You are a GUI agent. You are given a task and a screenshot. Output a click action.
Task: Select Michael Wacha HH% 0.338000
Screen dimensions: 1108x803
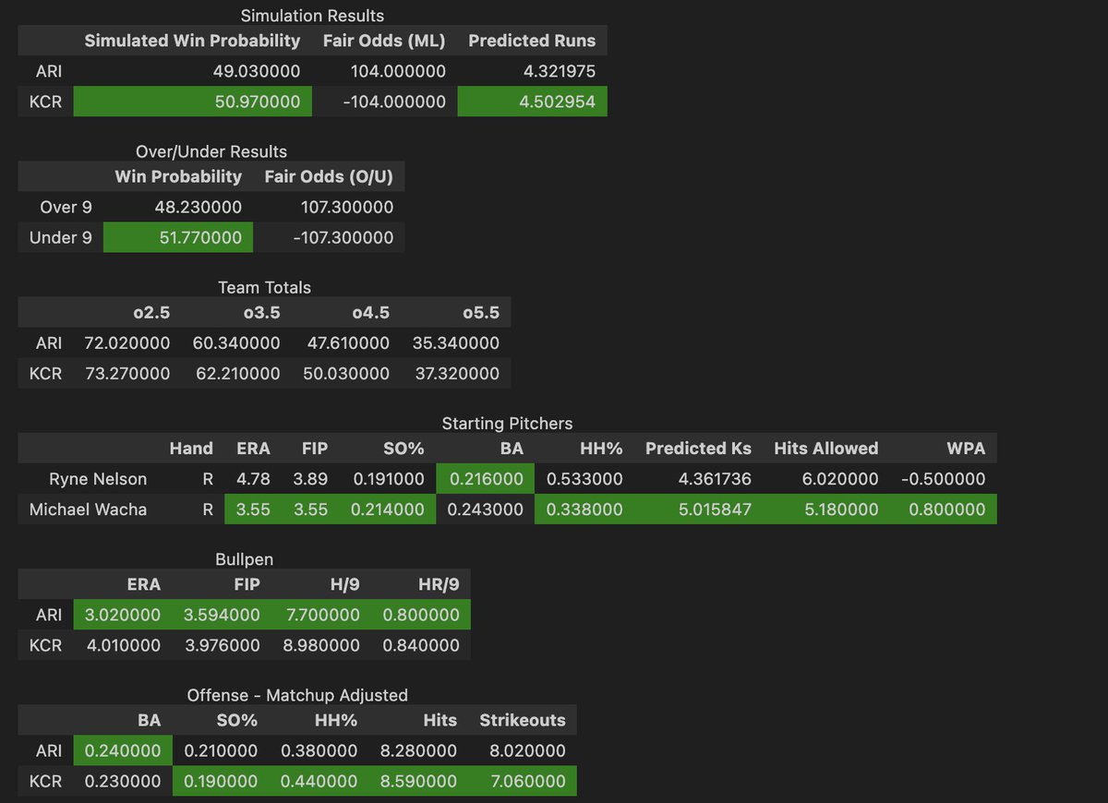tap(584, 509)
